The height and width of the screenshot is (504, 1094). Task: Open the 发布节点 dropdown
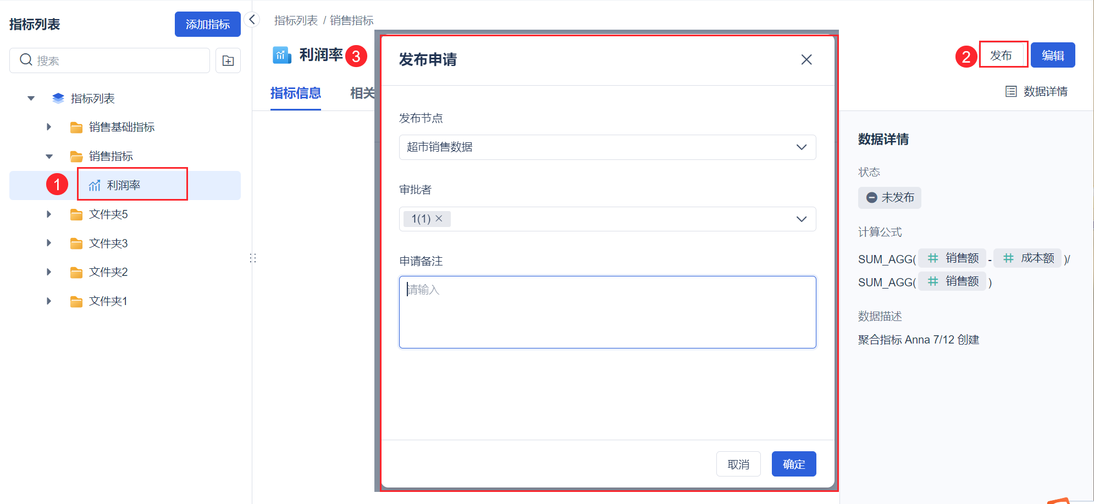point(607,147)
